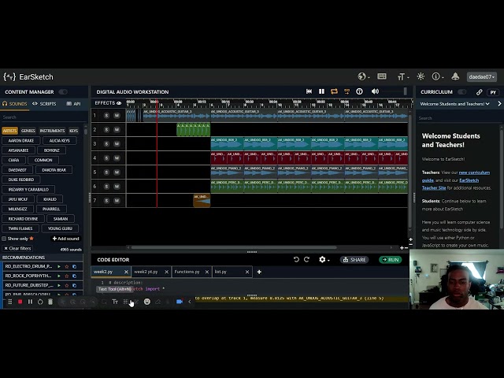Screen dimensions: 504x378
Task: Expand the Welcome Students and Teachers dropdown
Action: coord(455,104)
